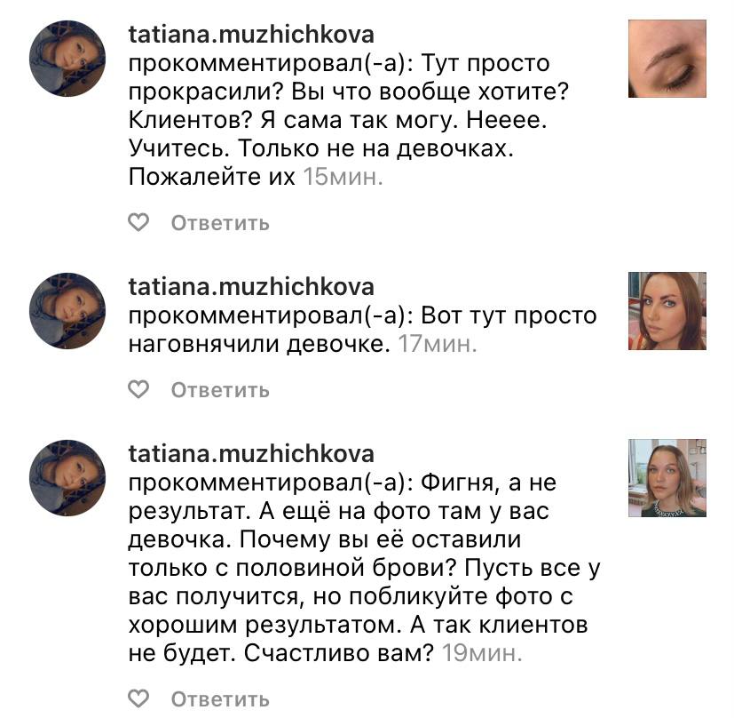
Task: Reply to the Счастливо вам comment
Action: [220, 699]
